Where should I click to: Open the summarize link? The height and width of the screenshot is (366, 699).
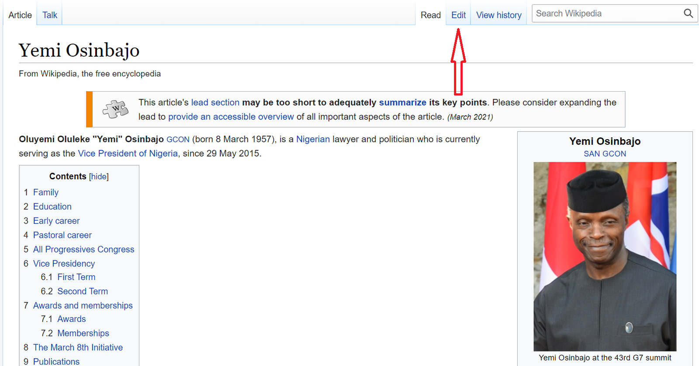pos(402,103)
